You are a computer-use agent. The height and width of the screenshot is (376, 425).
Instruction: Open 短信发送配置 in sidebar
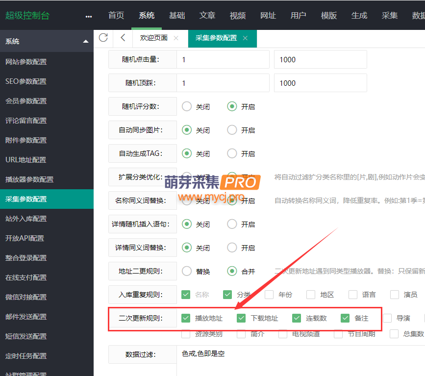[47, 336]
